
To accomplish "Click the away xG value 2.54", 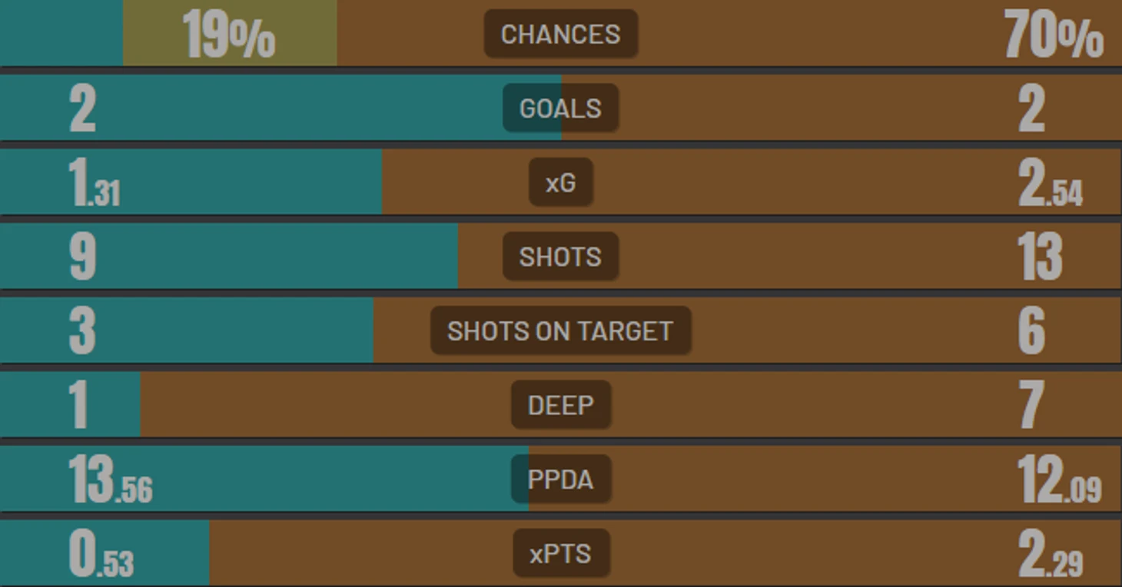I will [x=1051, y=184].
